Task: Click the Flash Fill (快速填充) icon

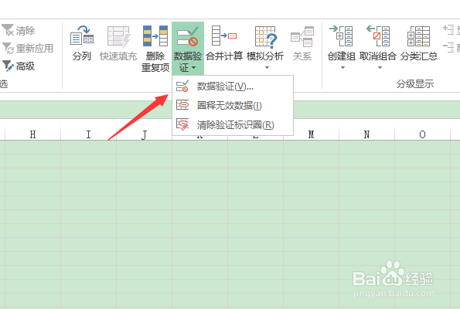Action: coord(118,36)
